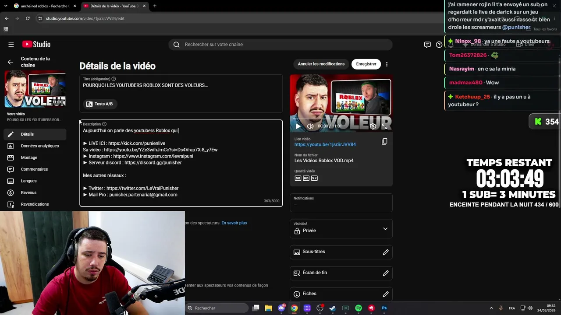Open video preview settings gear

pyautogui.click(x=373, y=126)
